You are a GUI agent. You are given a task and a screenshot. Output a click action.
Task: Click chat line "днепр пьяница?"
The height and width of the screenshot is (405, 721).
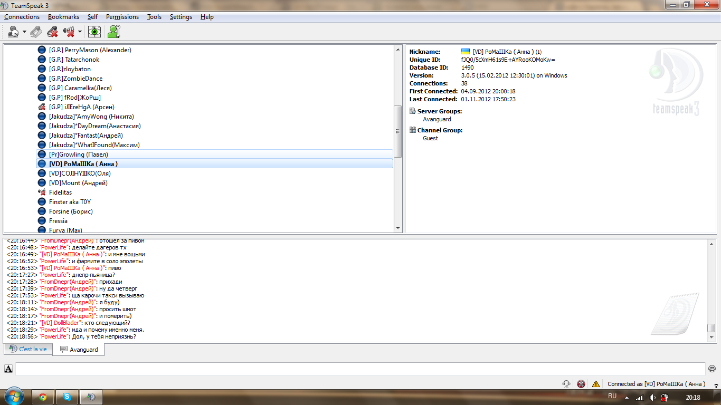click(x=93, y=275)
